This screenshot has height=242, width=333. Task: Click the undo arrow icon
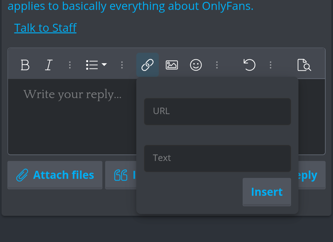coord(249,65)
